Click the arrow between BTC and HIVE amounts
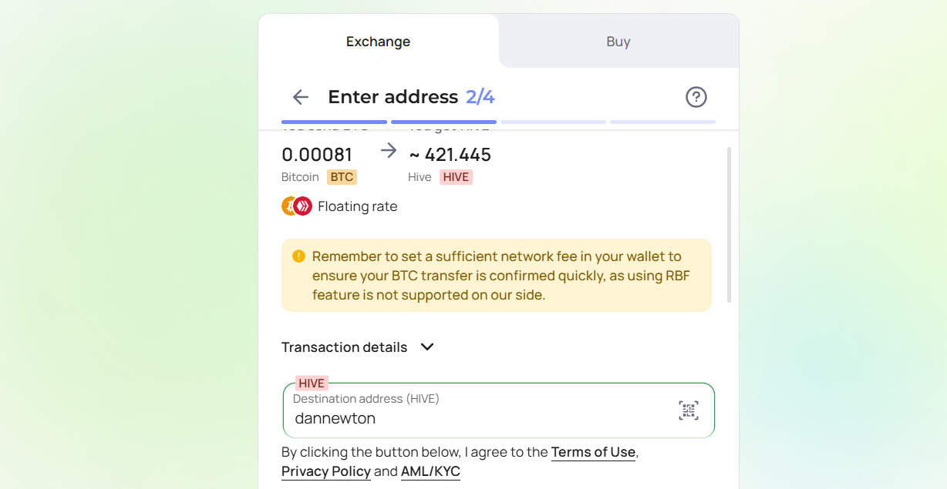 coord(389,151)
